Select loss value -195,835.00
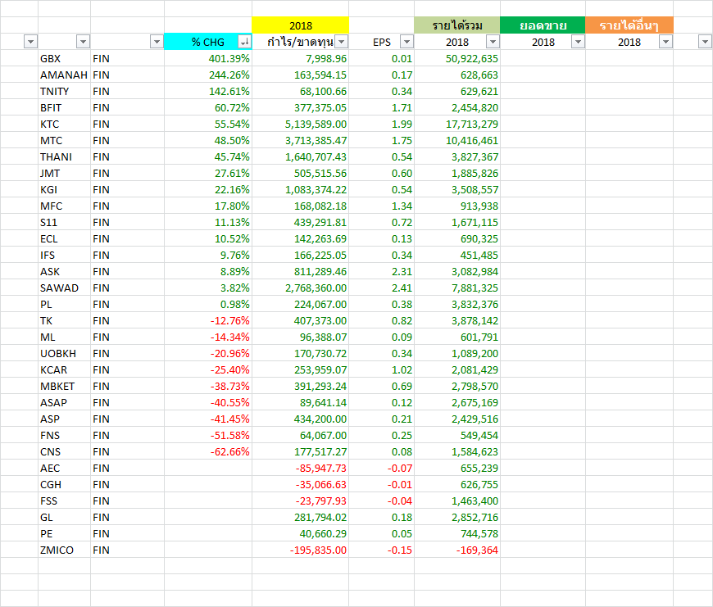713x607 pixels. [x=301, y=550]
